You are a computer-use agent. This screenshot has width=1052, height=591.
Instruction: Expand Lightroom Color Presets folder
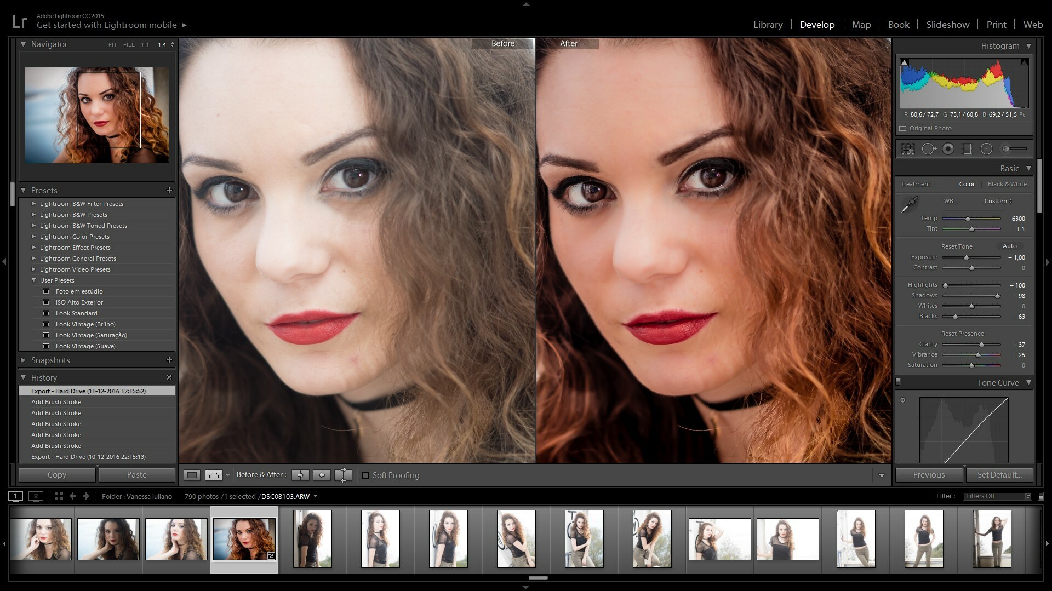pyautogui.click(x=34, y=237)
